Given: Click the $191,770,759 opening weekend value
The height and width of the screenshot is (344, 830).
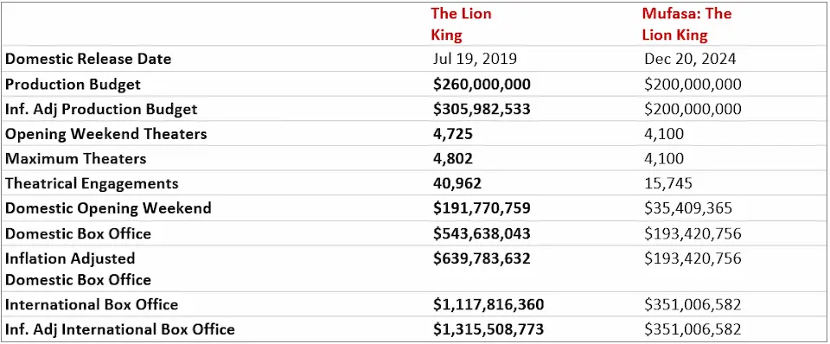Looking at the screenshot, I should 482,208.
